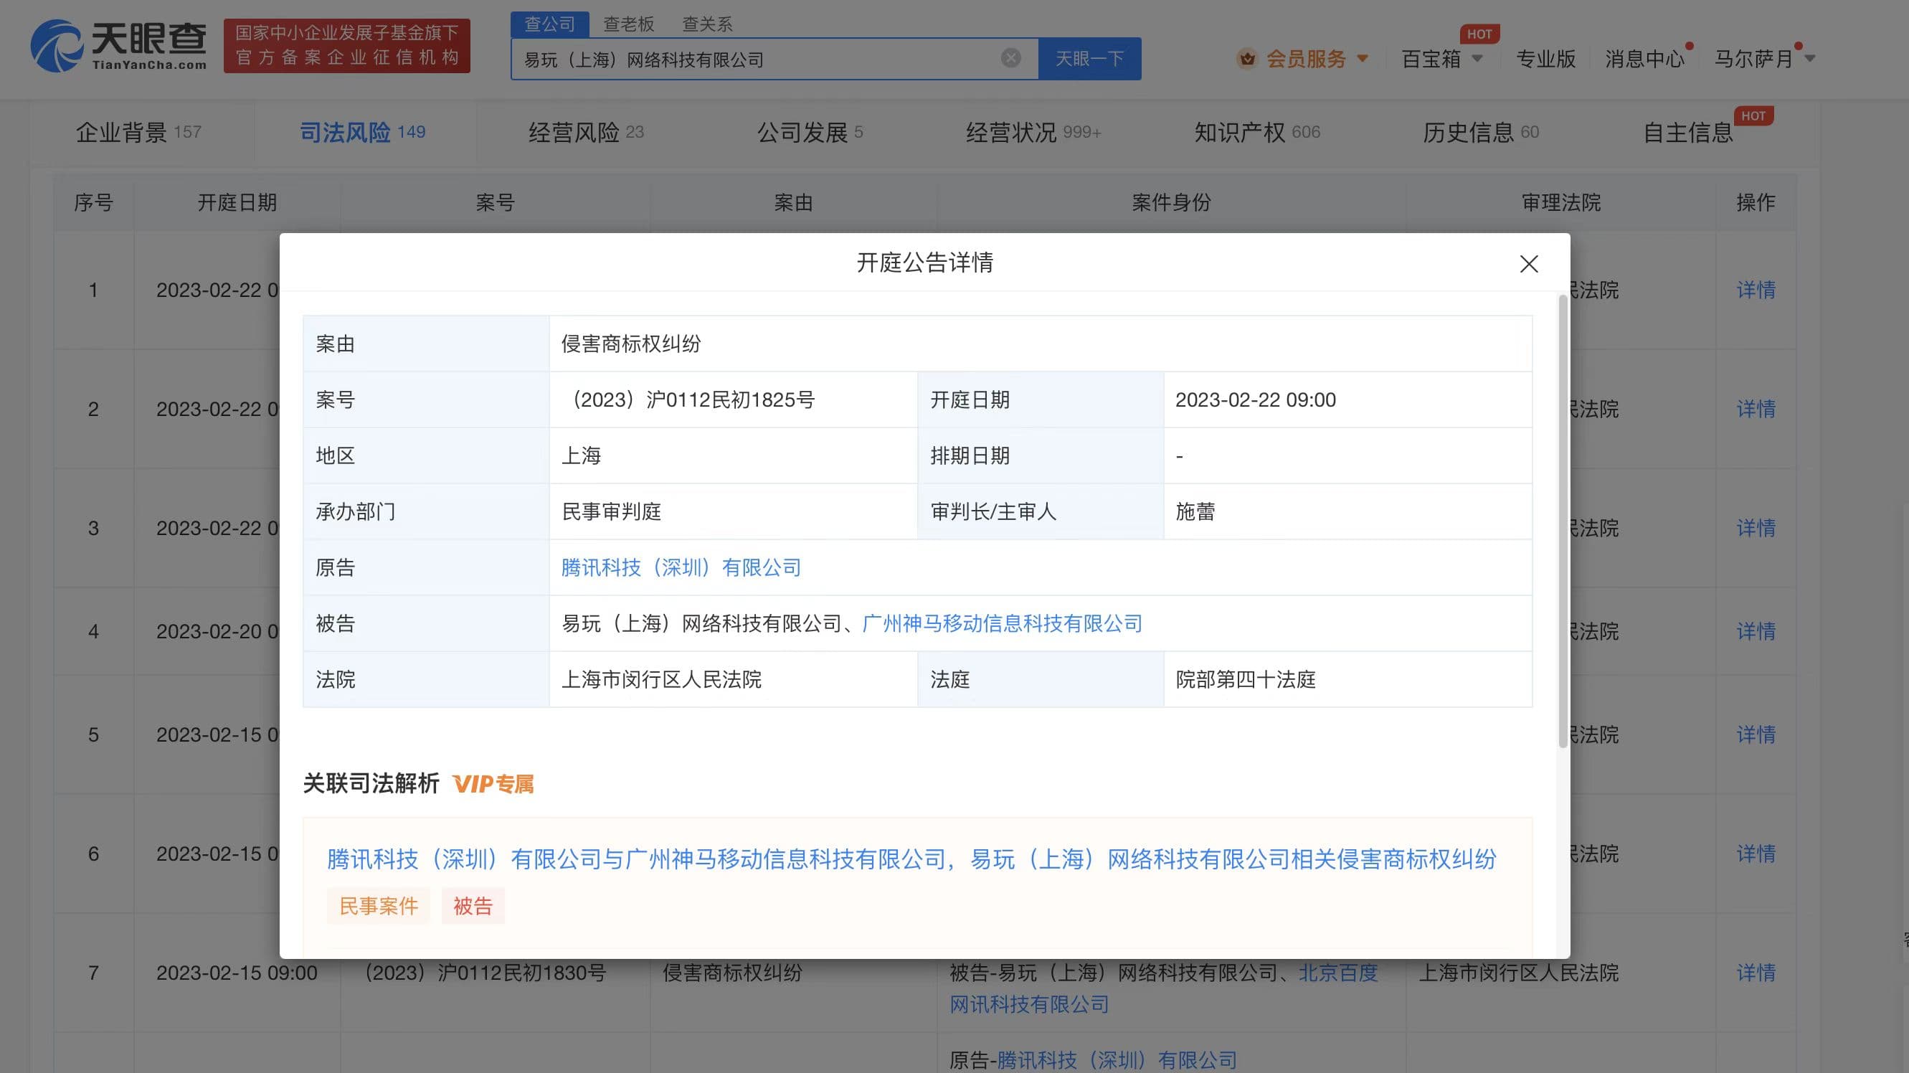Expand the 百宝箱 dropdown arrow
The height and width of the screenshot is (1073, 1909).
(x=1477, y=59)
